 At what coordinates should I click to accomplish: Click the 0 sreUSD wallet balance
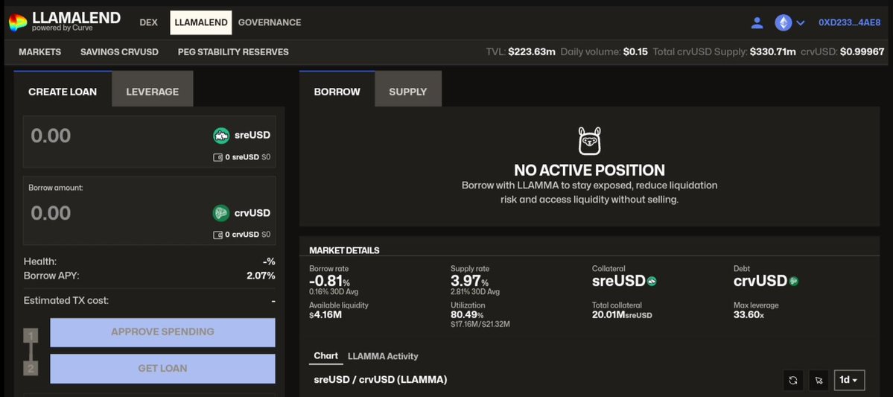(x=242, y=157)
